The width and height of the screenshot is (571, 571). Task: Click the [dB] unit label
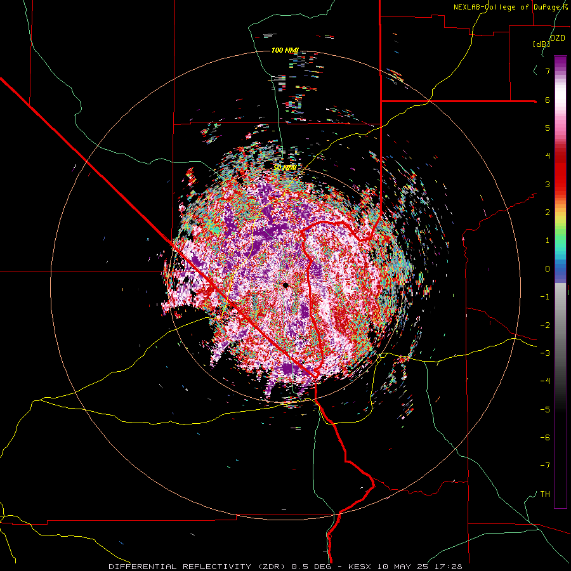(x=542, y=44)
